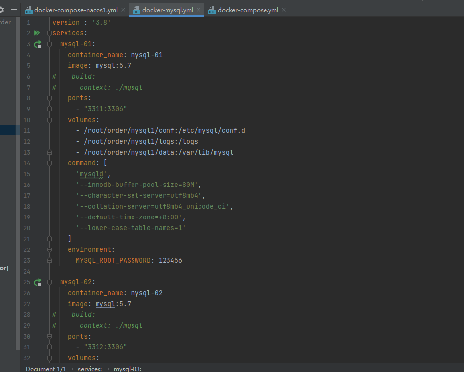Click 'mysql-03:' breadcrumb item
Viewport: 464px width, 372px height.
pyautogui.click(x=128, y=369)
